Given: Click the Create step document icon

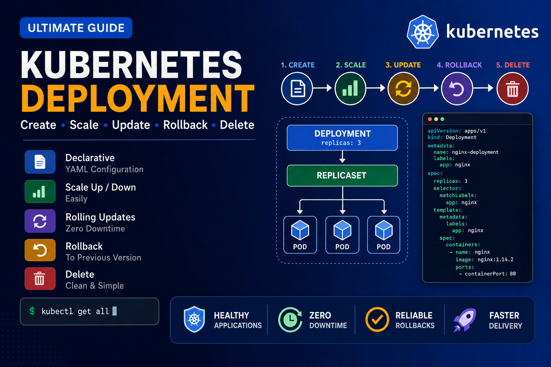Looking at the screenshot, I should pyautogui.click(x=297, y=89).
